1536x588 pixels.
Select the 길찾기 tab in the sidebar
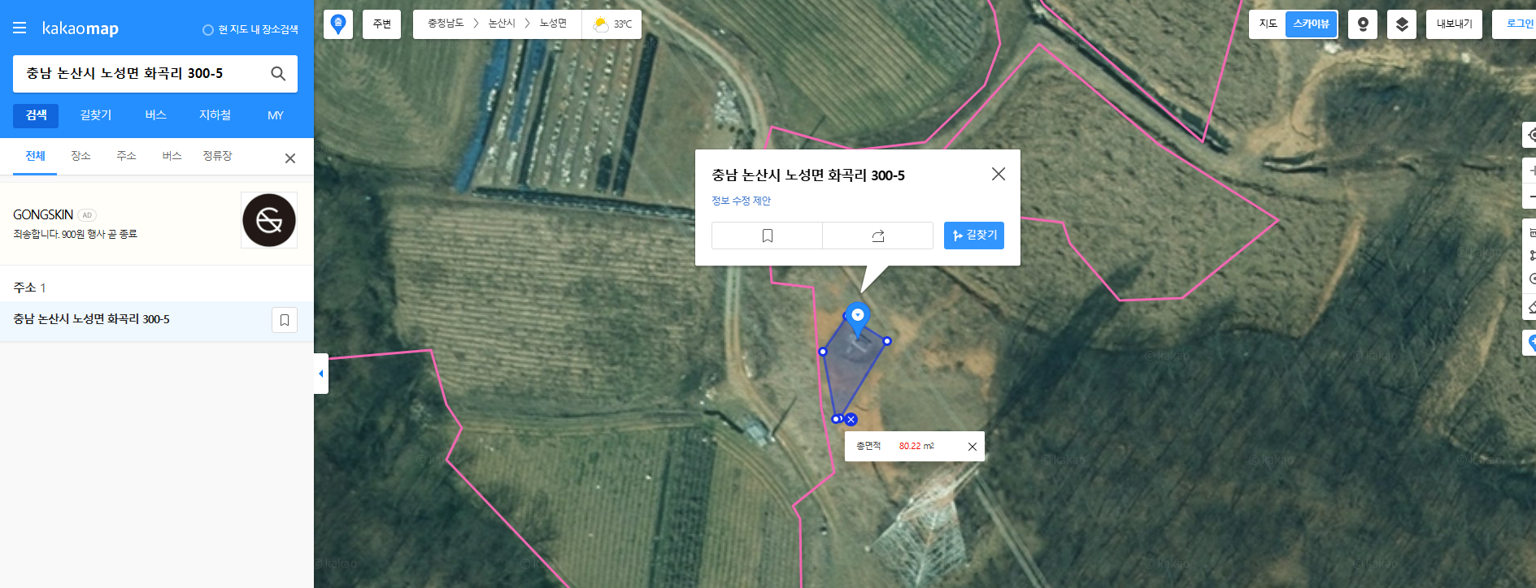tap(96, 115)
